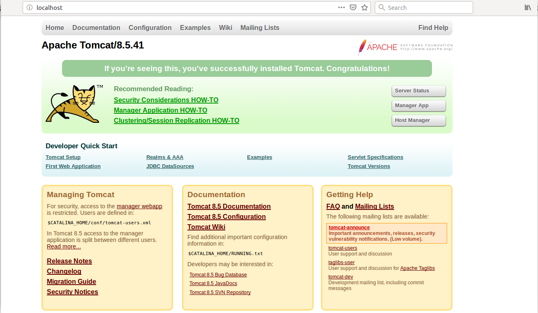This screenshot has height=313, width=538.
Task: Click Find Help in the navigation bar
Action: pos(433,28)
